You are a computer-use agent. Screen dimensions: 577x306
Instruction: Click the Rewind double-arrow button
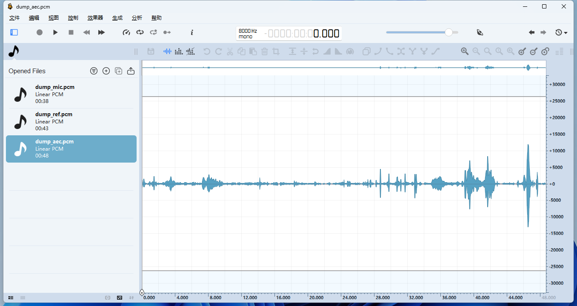pos(86,32)
